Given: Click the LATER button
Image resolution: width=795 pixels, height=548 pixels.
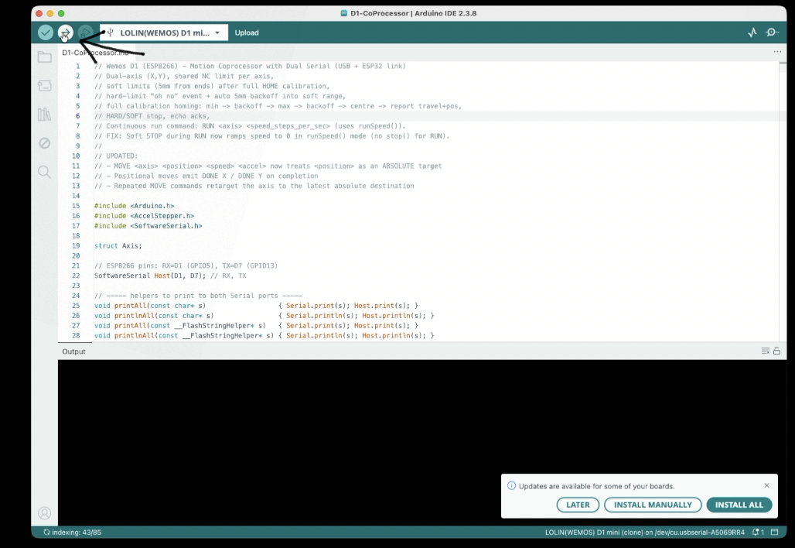Looking at the screenshot, I should 578,505.
